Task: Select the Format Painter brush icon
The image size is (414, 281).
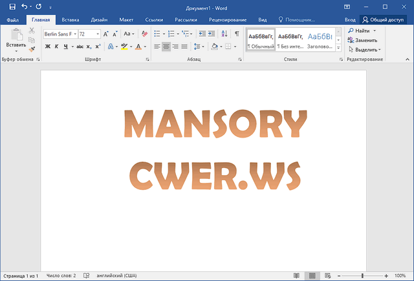Action: point(32,48)
